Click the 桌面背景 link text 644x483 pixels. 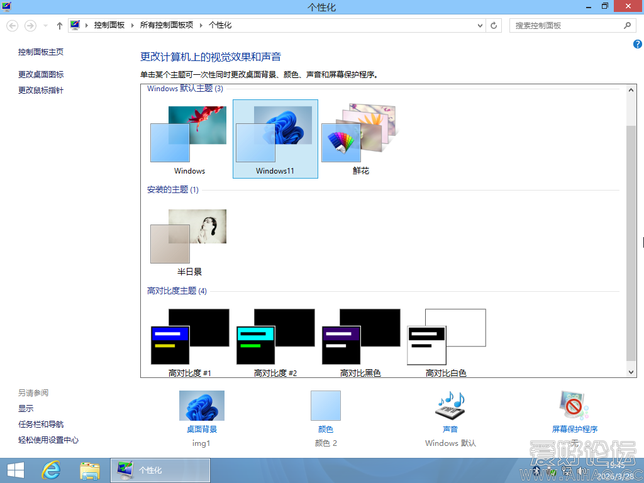(x=202, y=429)
